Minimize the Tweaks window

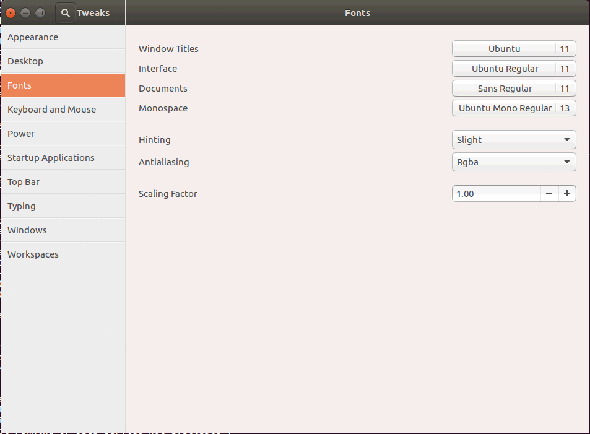tap(25, 13)
